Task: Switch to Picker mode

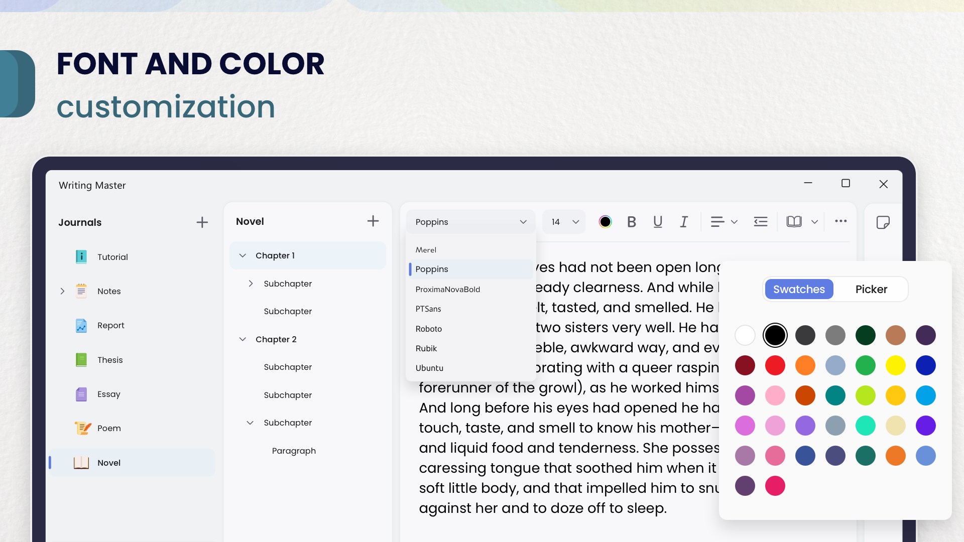Action: 871,289
